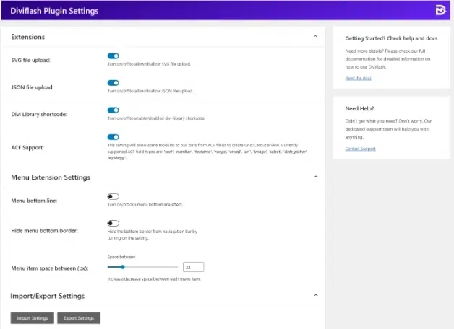Collapse Menu Extension Settings section chevron
Image resolution: width=454 pixels, height=329 pixels.
pyautogui.click(x=316, y=177)
